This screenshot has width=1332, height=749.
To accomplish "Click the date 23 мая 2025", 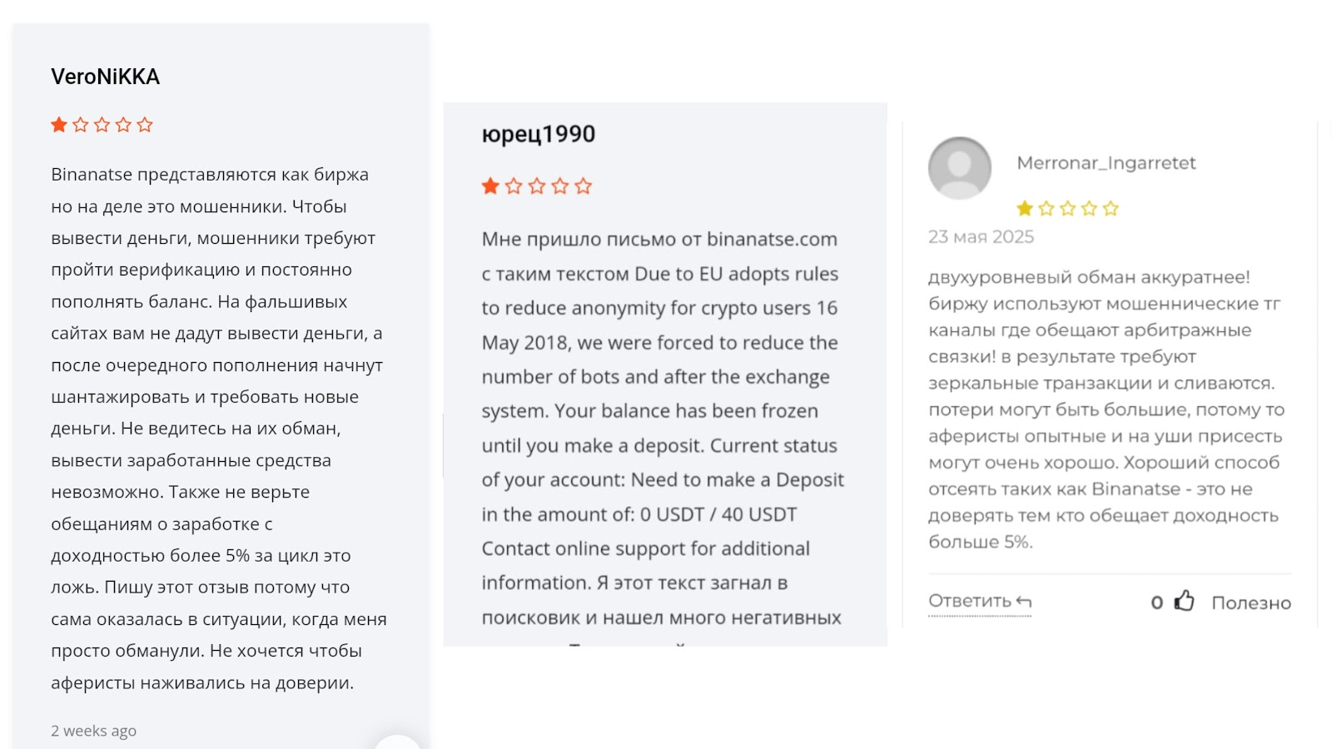I will (981, 236).
